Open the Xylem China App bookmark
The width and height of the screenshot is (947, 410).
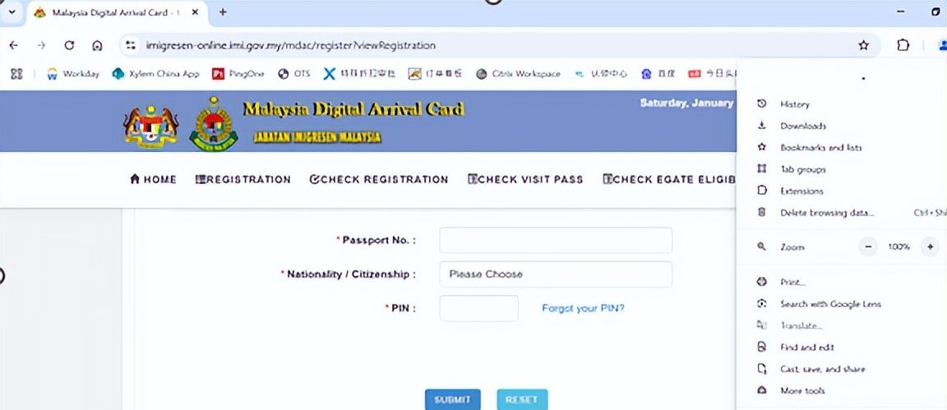(156, 74)
